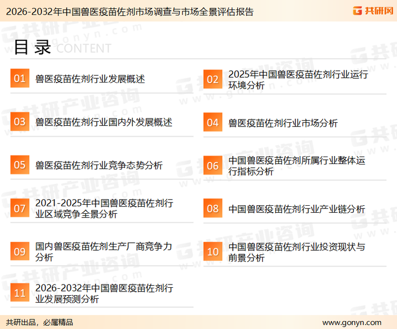The image size is (397, 329).
Task: Select 2026-2032年中国兽医疫苗佐剂行业发展预测分析 entry
Action: point(104,294)
